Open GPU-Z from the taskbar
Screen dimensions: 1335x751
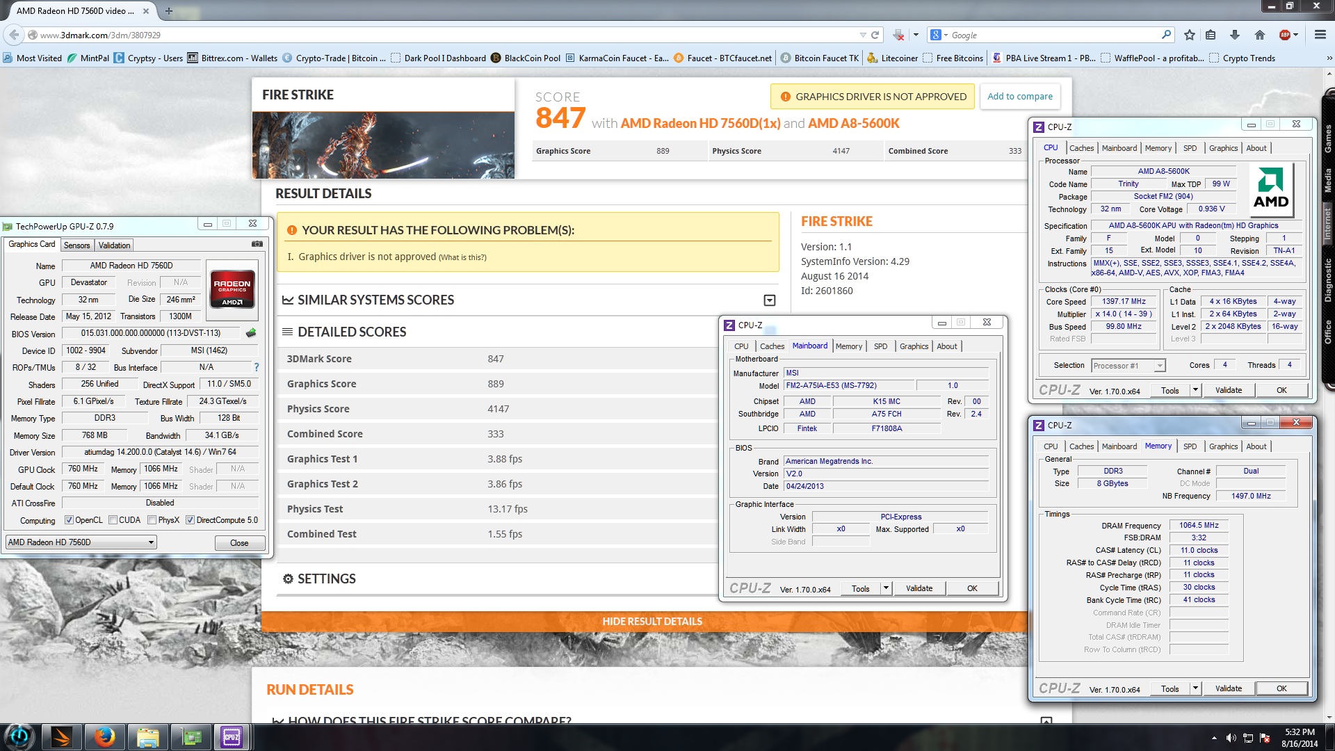coord(191,737)
